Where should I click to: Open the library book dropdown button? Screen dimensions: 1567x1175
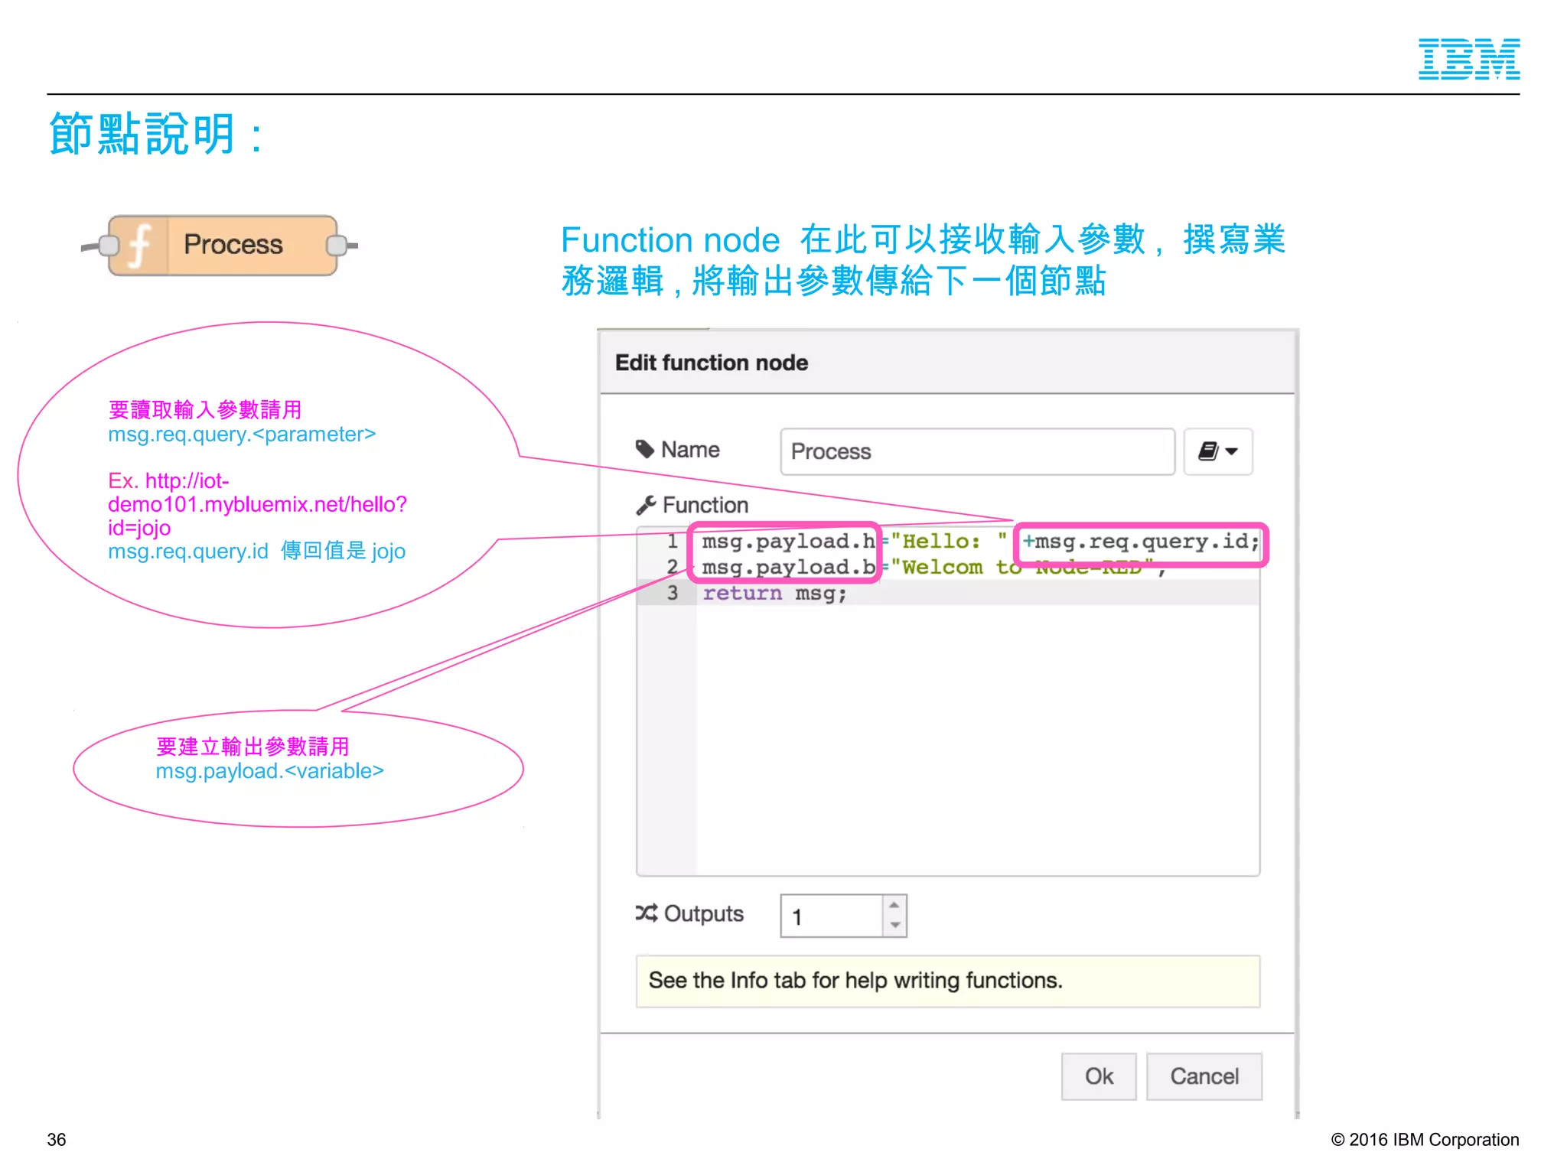(x=1217, y=451)
